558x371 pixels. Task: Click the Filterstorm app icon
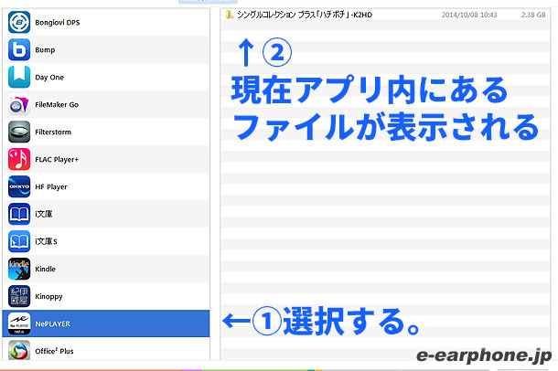coord(19,132)
